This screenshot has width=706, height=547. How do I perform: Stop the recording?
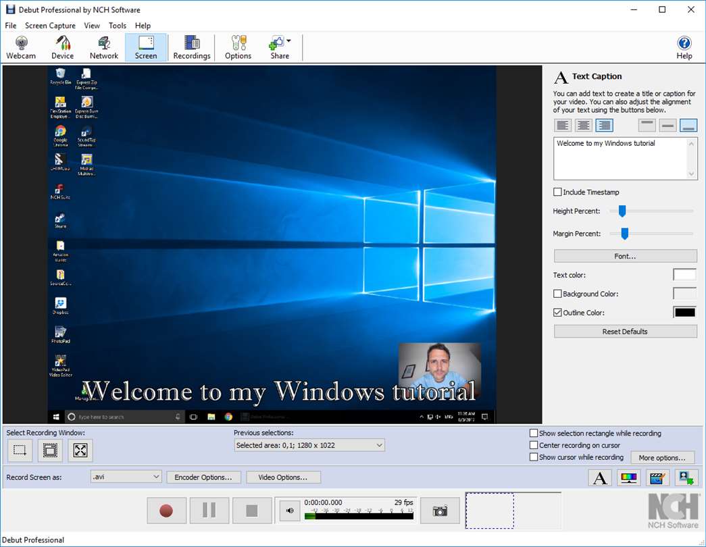point(252,511)
